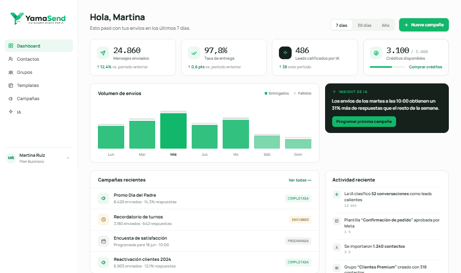The width and height of the screenshot is (461, 273).
Task: Click the sparkle icon beside IA clasificó activity
Action: coord(337,195)
